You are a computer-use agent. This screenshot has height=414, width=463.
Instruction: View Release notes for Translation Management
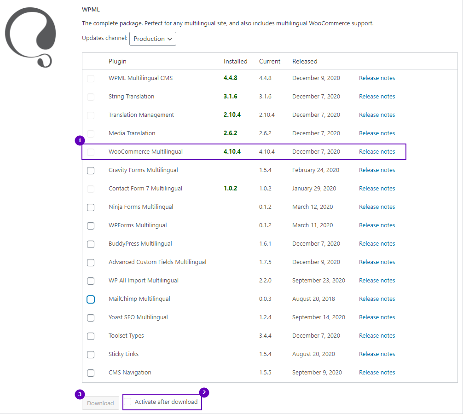(x=377, y=115)
